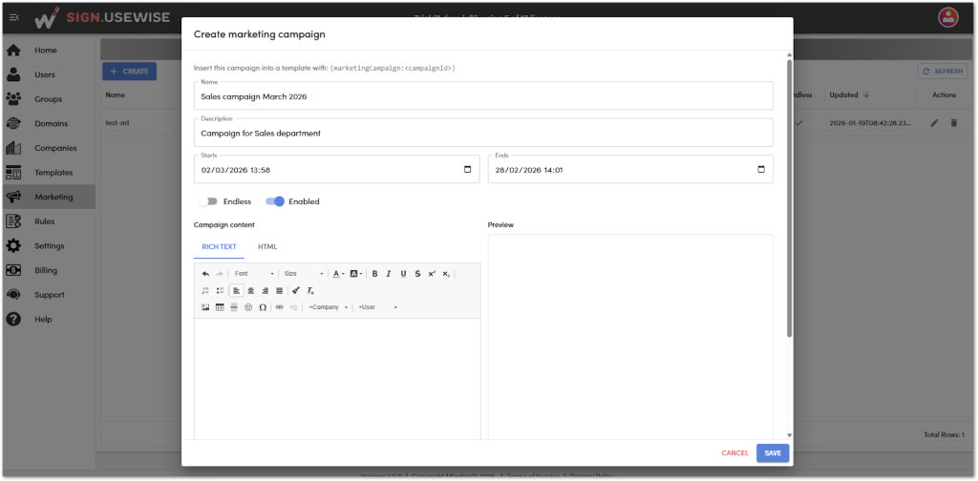This screenshot has height=481, width=978.
Task: Center align text in the editor
Action: tap(250, 290)
